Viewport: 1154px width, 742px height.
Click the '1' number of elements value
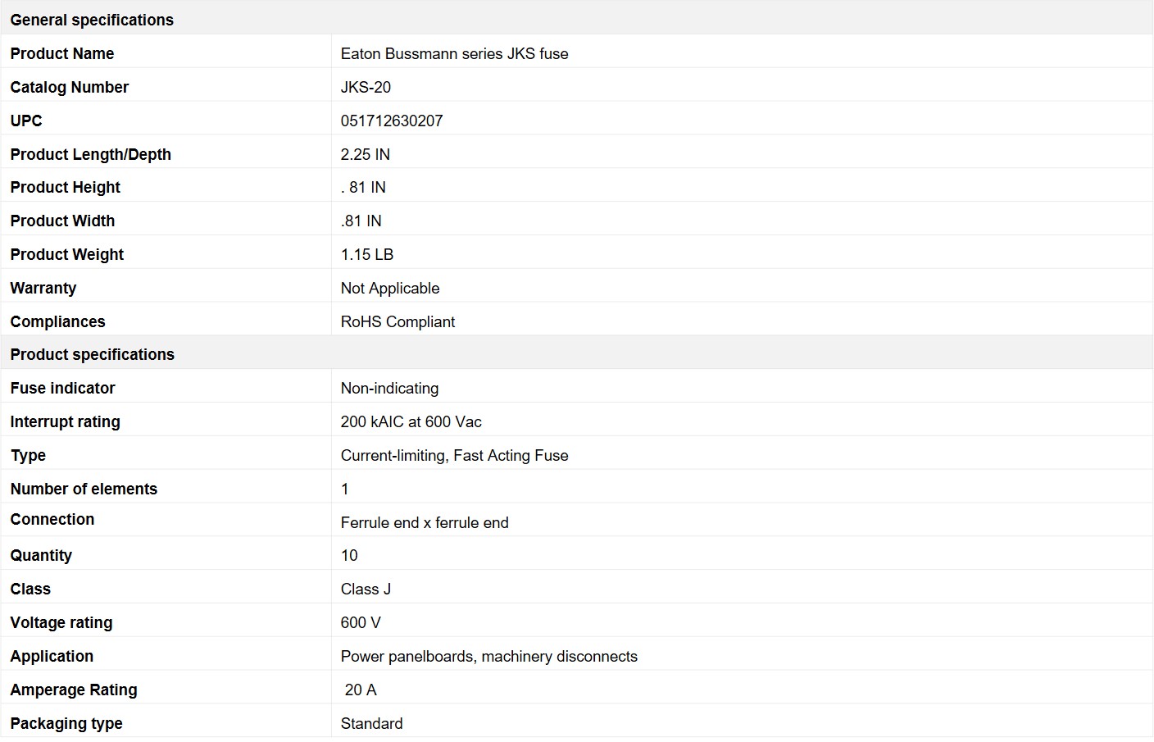[x=345, y=489]
